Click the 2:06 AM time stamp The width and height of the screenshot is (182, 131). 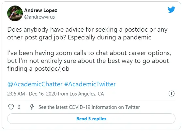16,94
